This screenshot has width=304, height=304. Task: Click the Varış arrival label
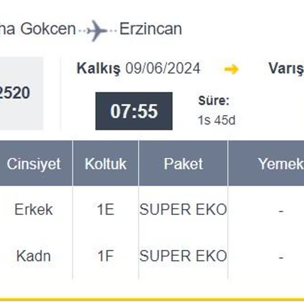286,69
